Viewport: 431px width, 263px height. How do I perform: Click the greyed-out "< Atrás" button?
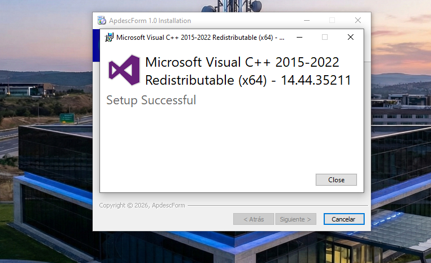253,219
